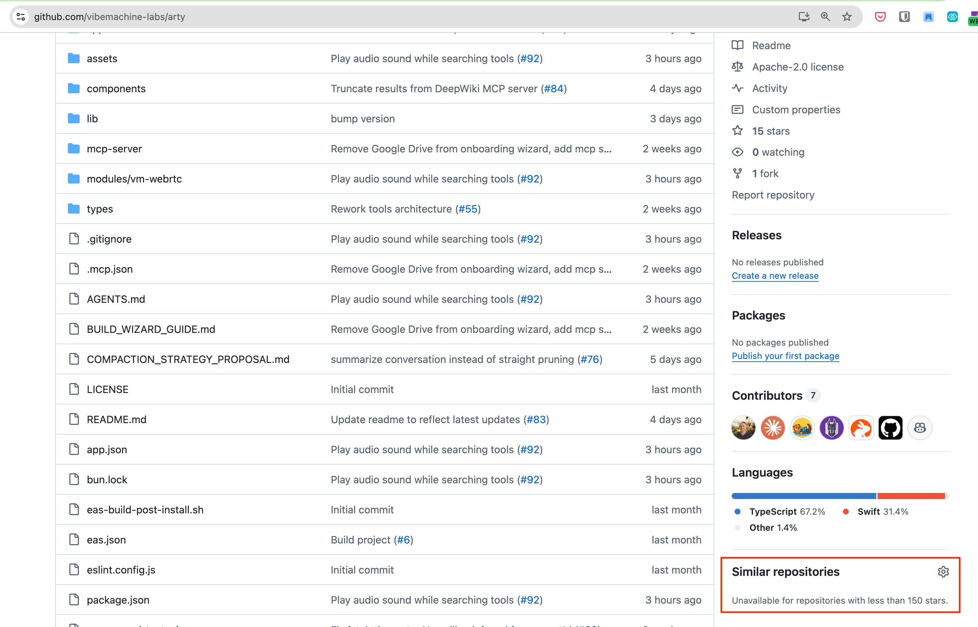Open the assets folder
Image resolution: width=978 pixels, height=627 pixels.
[102, 58]
